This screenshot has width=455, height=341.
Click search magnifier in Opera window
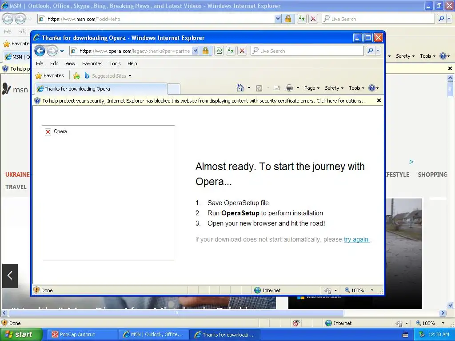coord(370,51)
